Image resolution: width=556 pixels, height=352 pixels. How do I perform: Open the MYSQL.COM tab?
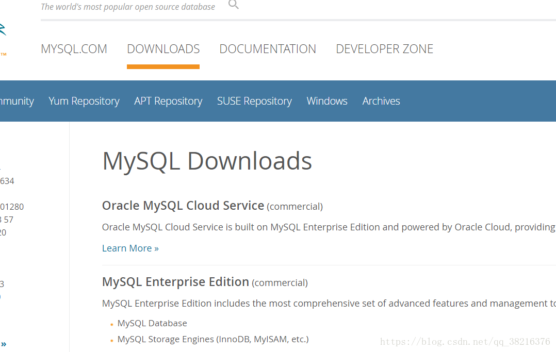(74, 49)
